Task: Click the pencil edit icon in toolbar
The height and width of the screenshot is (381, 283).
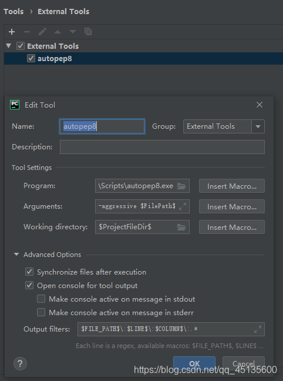Action: pos(42,32)
